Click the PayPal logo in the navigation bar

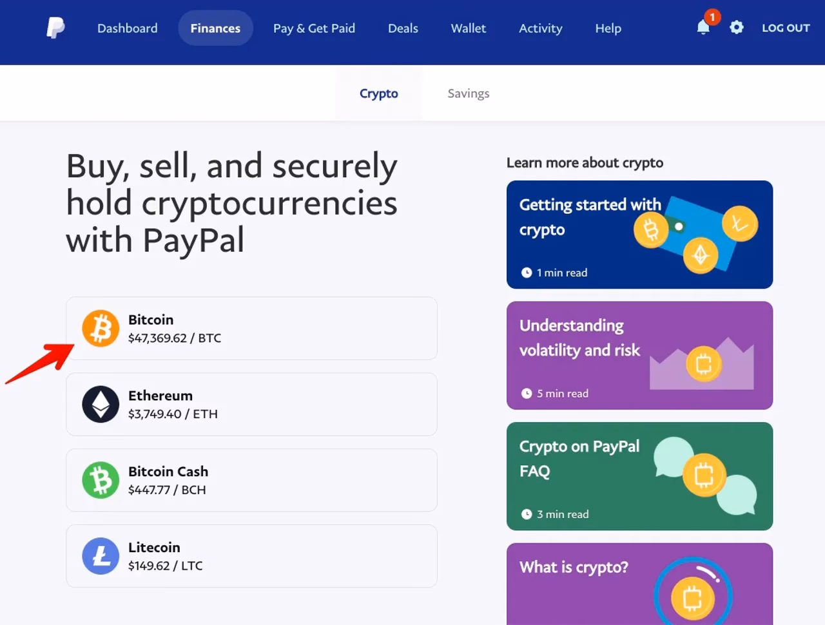pyautogui.click(x=56, y=28)
